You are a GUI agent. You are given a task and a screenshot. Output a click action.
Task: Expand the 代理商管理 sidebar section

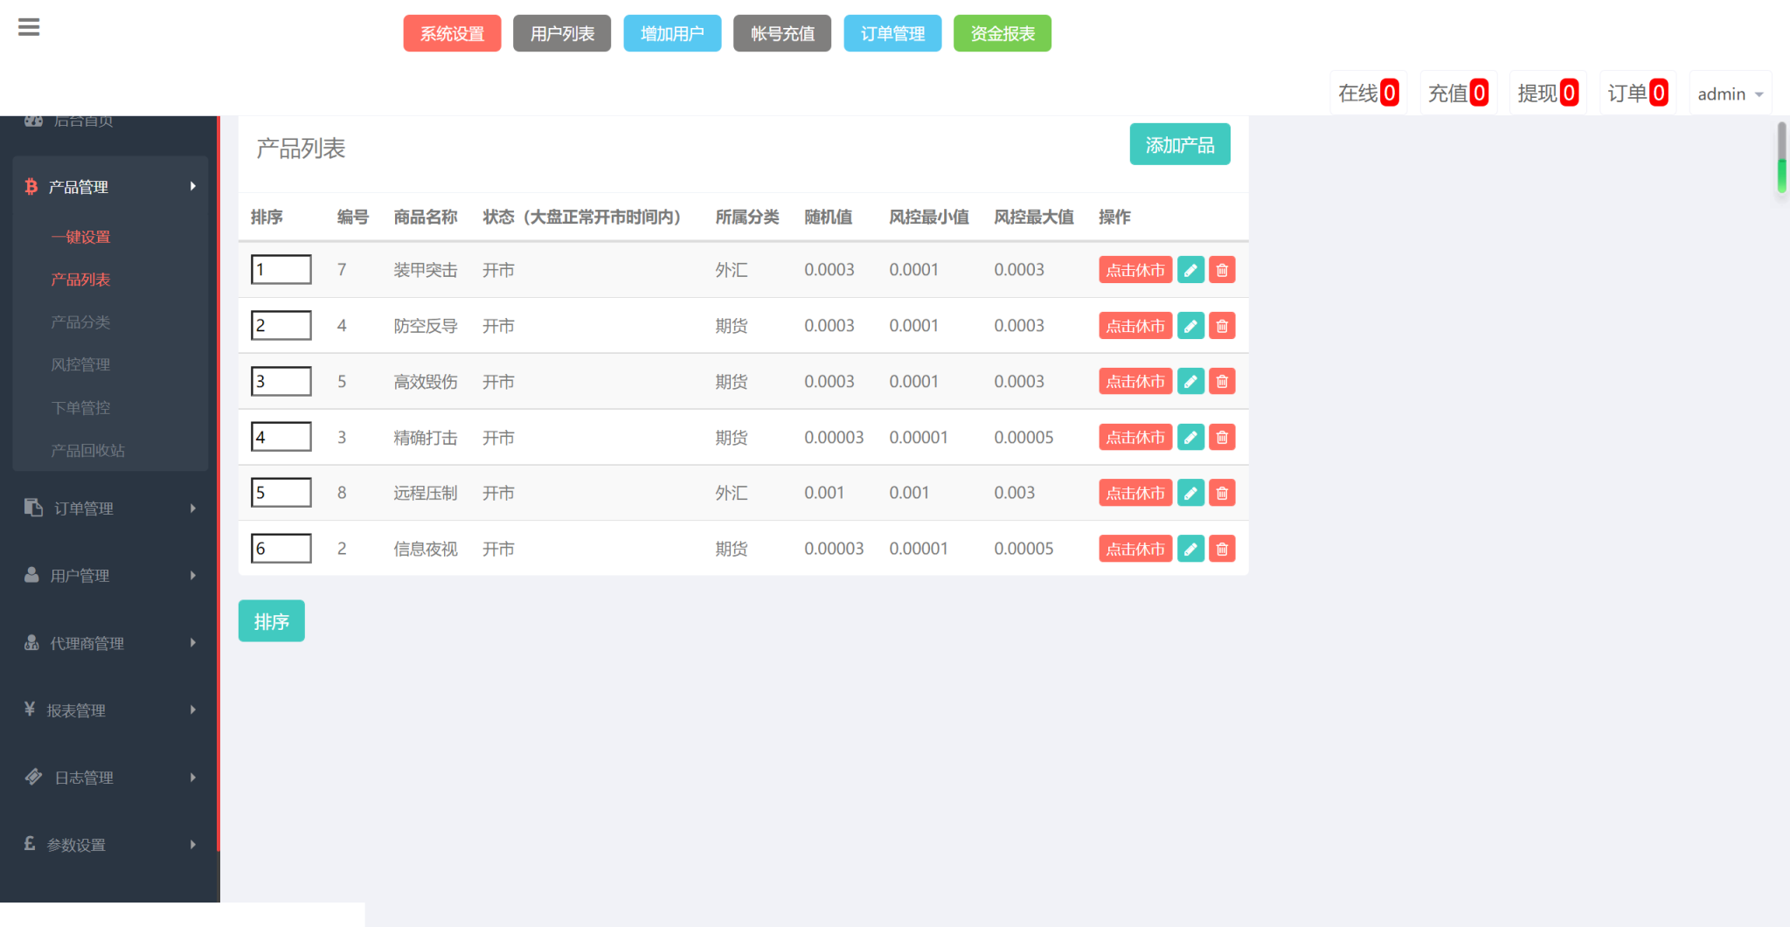[110, 643]
